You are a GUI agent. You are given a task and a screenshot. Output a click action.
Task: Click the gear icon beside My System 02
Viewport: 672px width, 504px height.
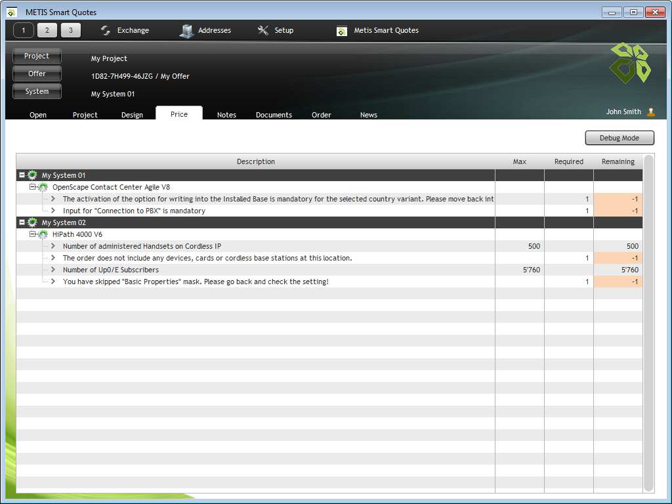(32, 222)
